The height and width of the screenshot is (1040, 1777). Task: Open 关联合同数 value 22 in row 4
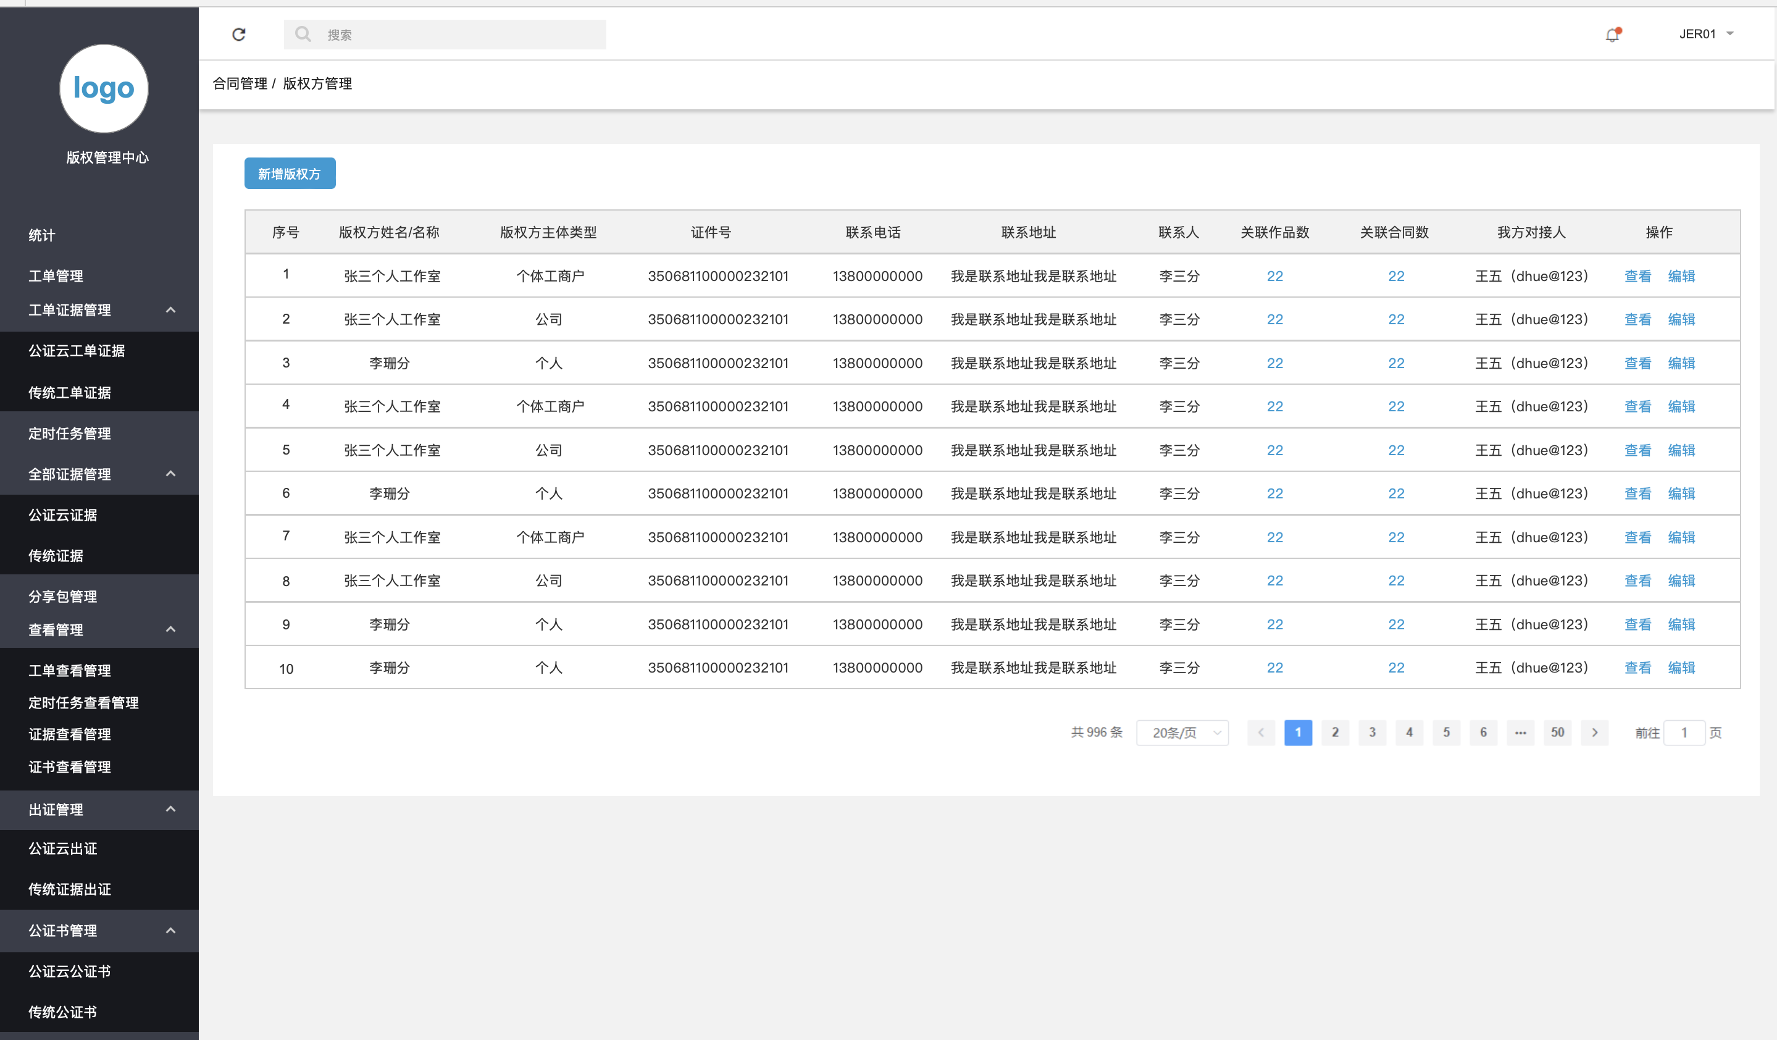pos(1396,406)
